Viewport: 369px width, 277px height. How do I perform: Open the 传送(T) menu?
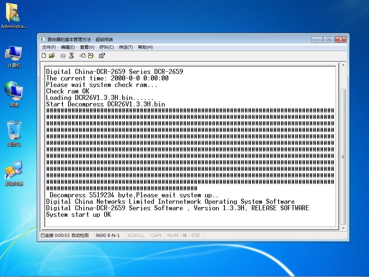pos(126,47)
